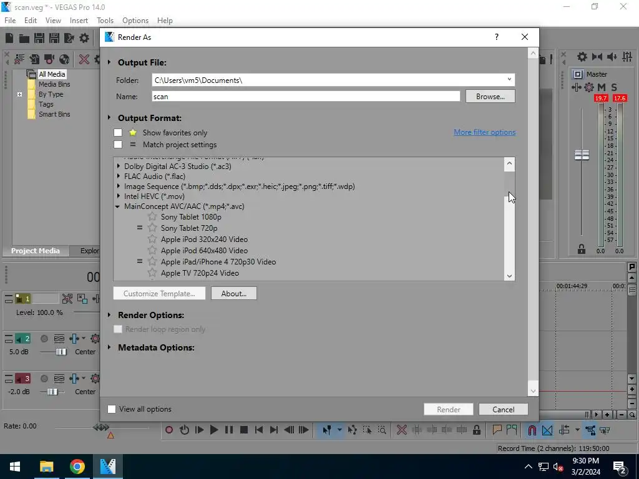
Task: Click the About... button
Action: coord(234,293)
